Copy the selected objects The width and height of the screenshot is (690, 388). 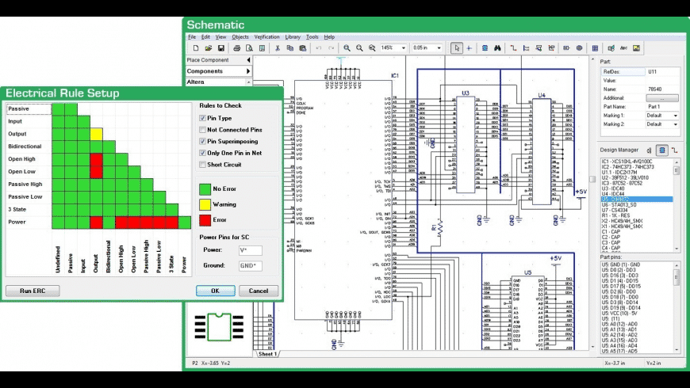coord(290,48)
